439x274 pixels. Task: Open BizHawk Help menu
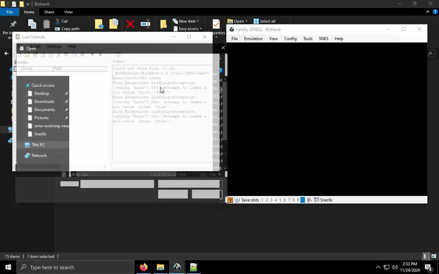coord(339,39)
